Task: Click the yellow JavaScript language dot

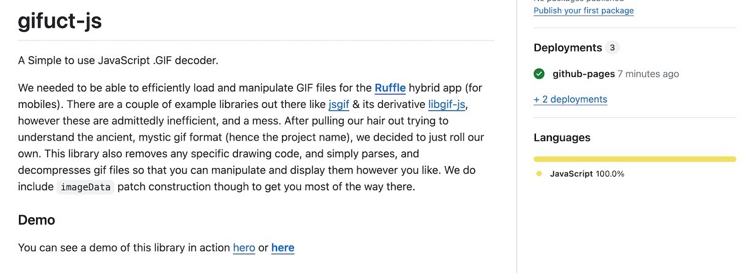Action: pos(539,174)
